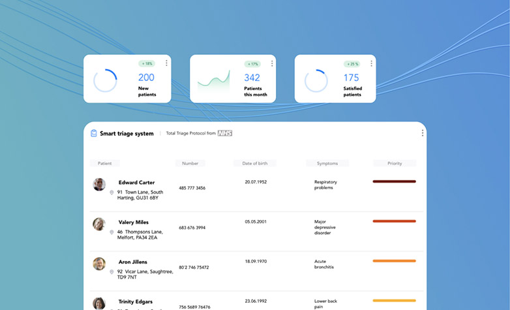The image size is (510, 310).
Task: Click the Smart triage system clipboard icon
Action: 94,133
